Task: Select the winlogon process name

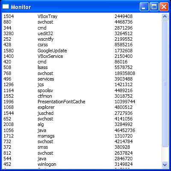Action: [47, 165]
